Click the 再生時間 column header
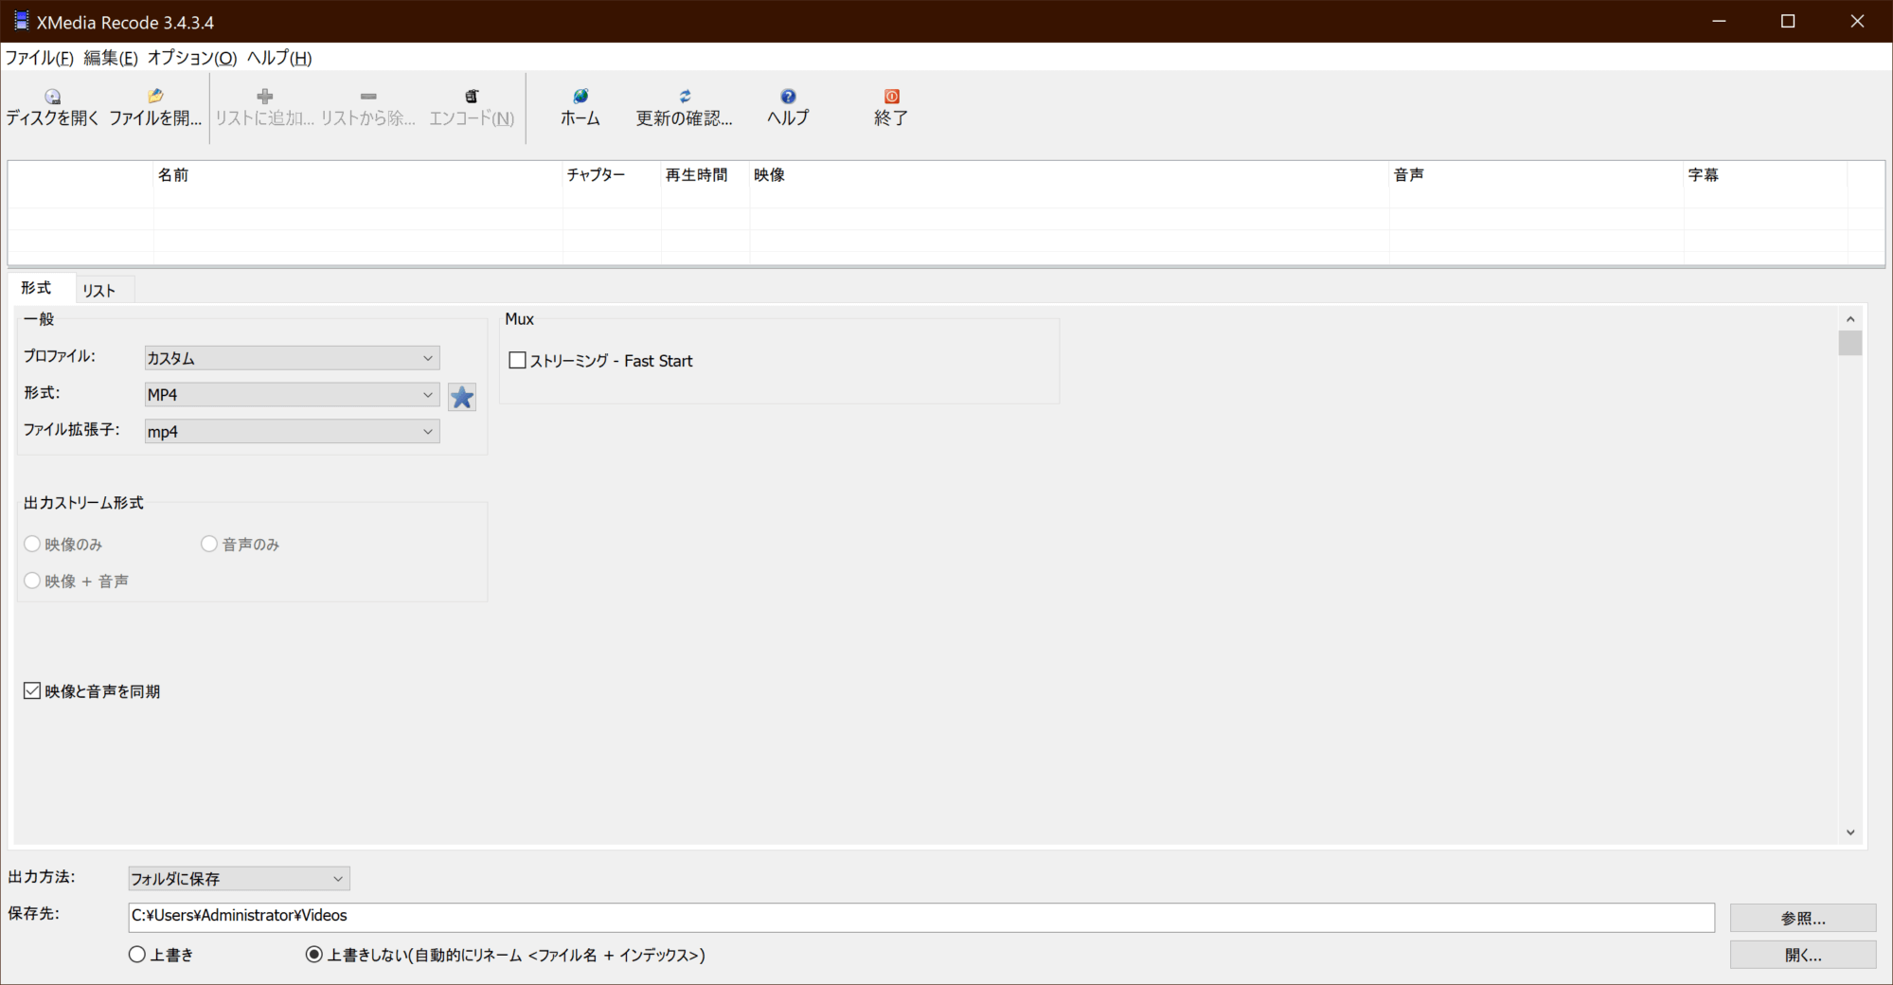Viewport: 1893px width, 985px height. point(705,175)
